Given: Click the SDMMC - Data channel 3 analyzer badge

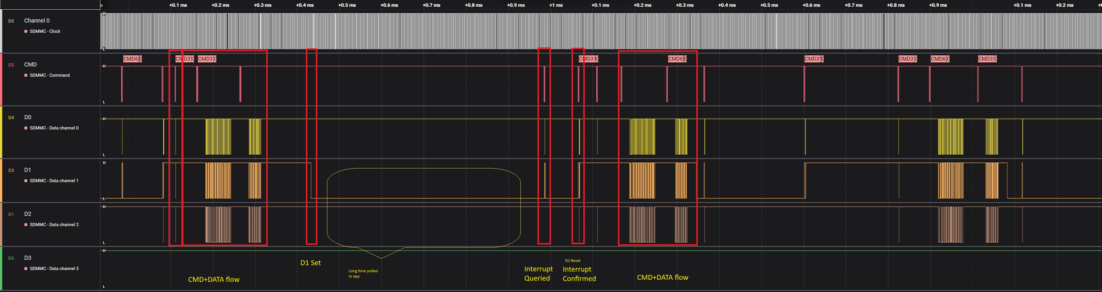Looking at the screenshot, I should click(26, 269).
